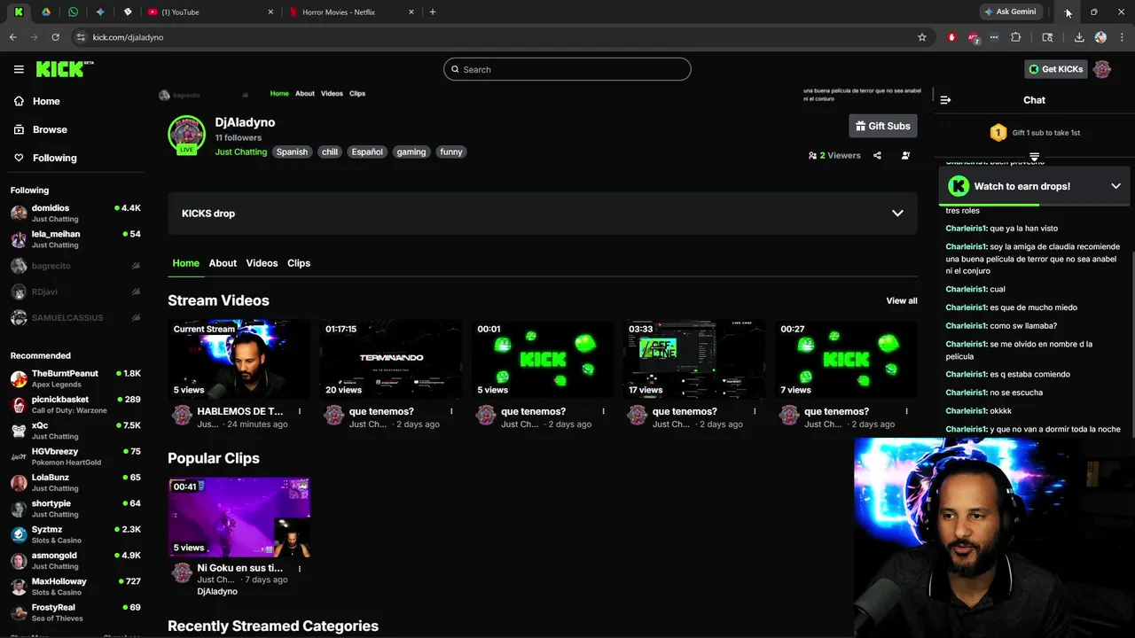Open a new browser tab
This screenshot has width=1135, height=638.
point(433,12)
